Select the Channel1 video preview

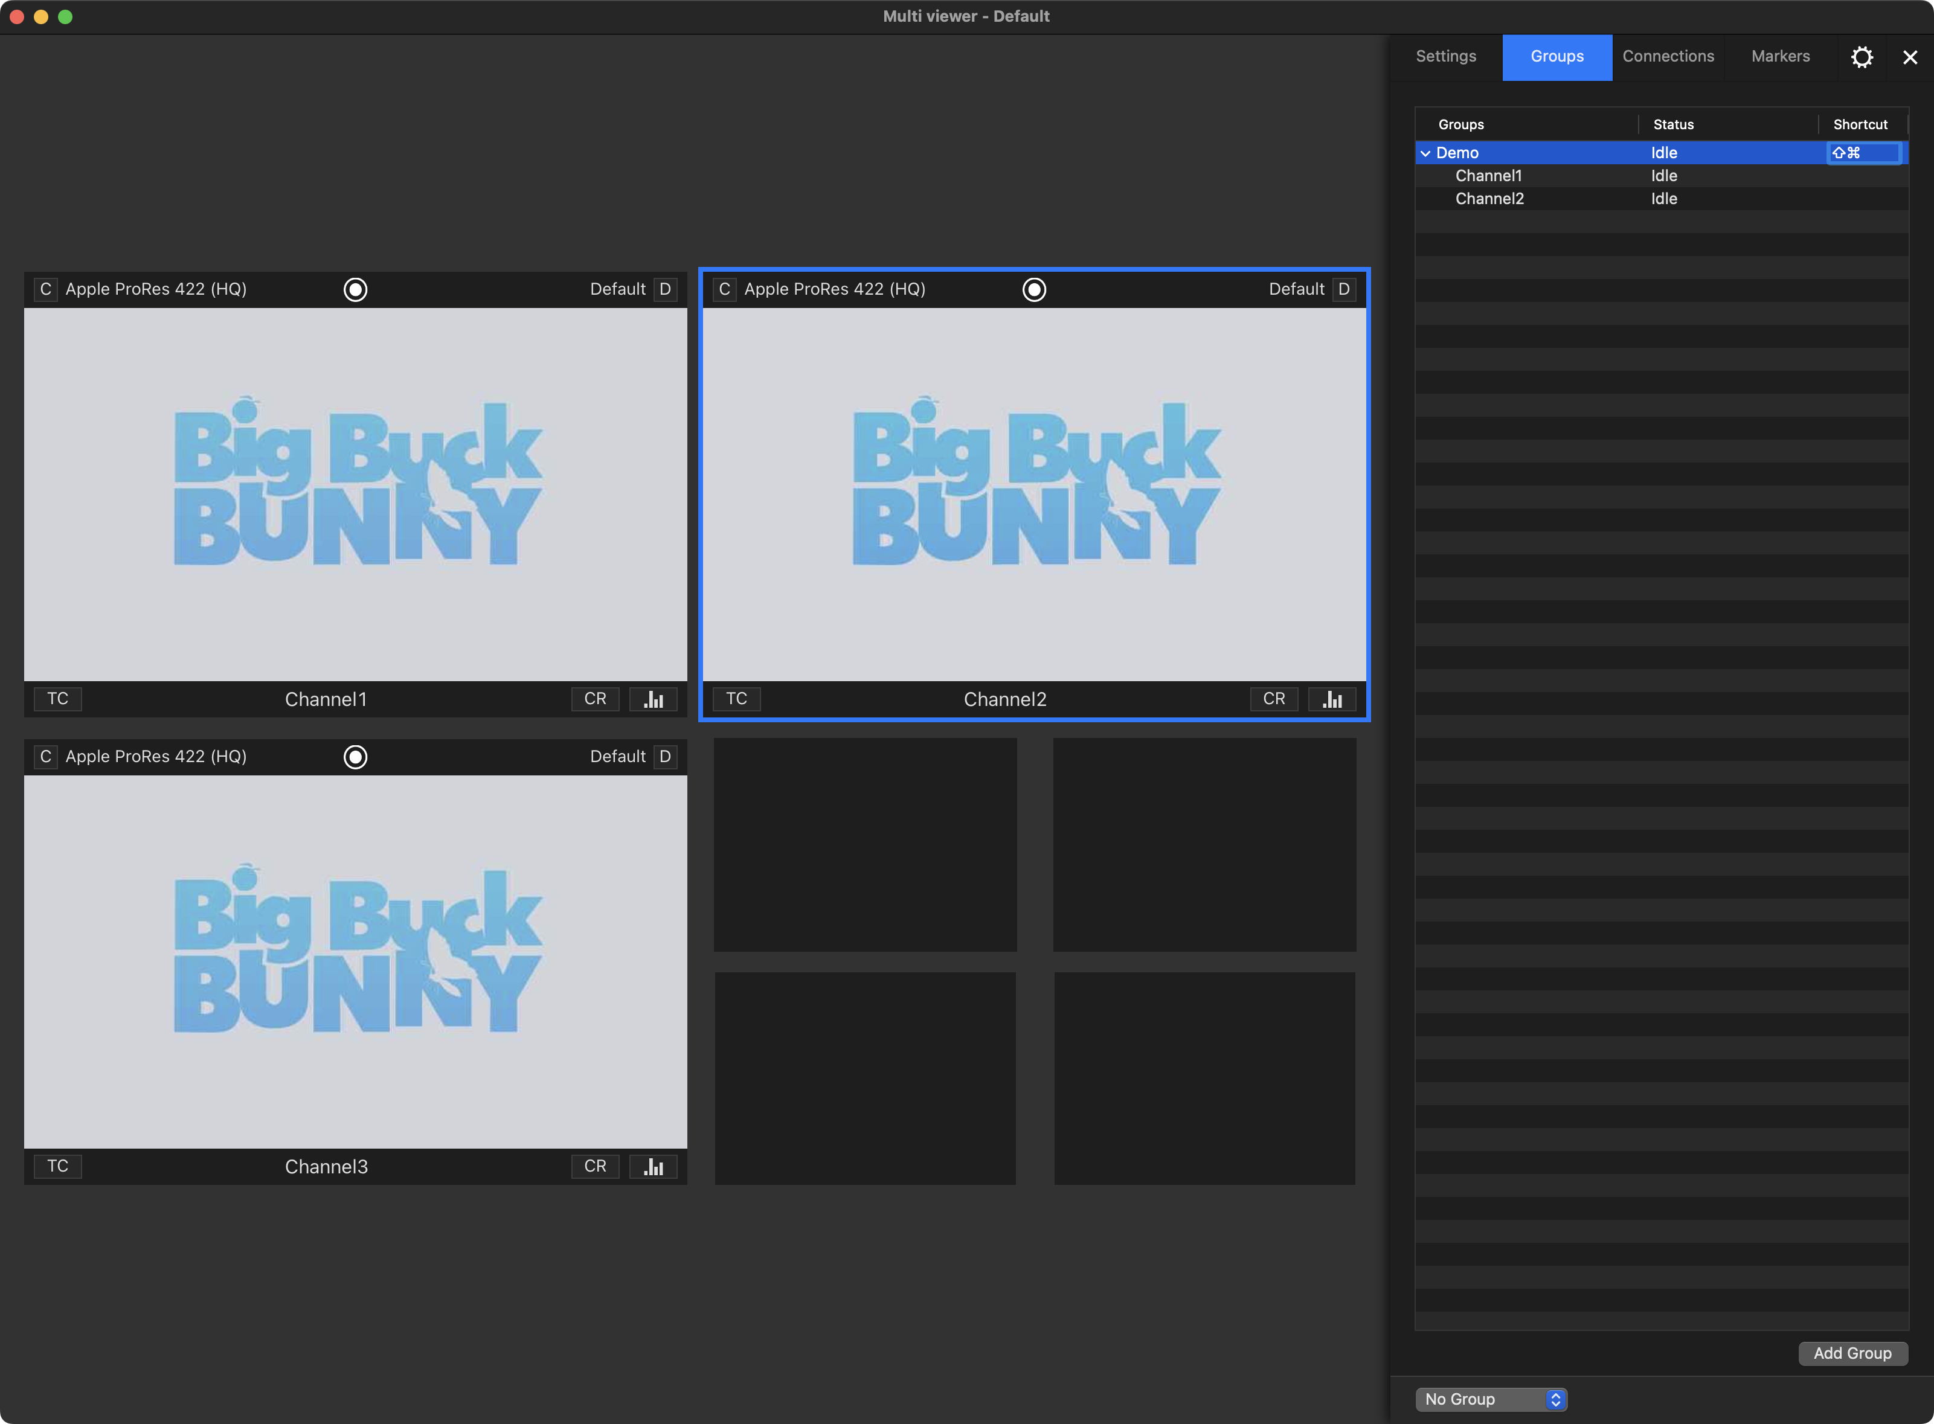(355, 495)
